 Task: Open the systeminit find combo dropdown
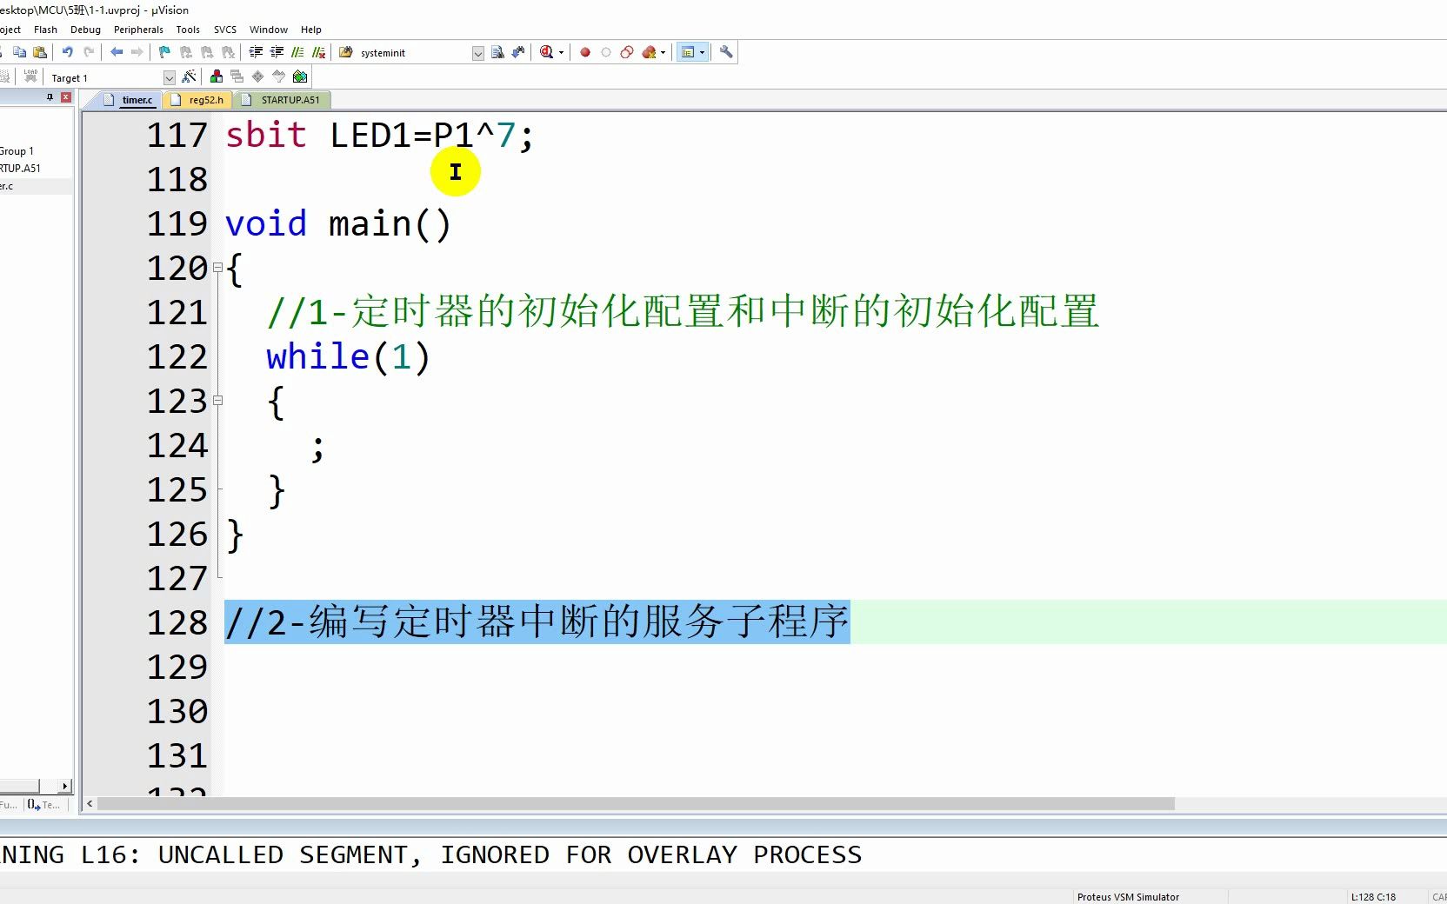[478, 53]
